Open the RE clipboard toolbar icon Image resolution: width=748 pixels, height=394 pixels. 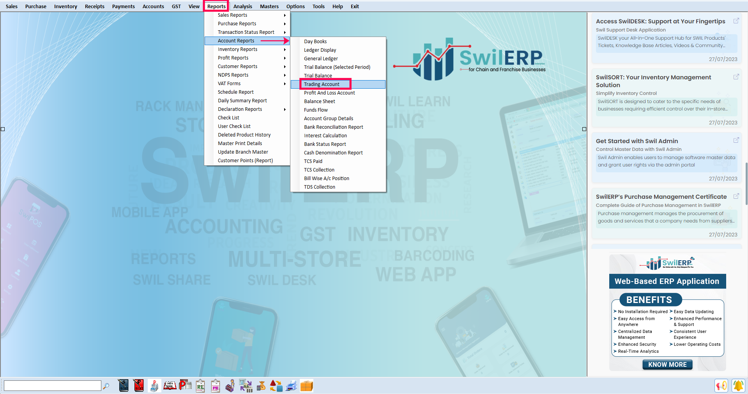[x=200, y=385]
